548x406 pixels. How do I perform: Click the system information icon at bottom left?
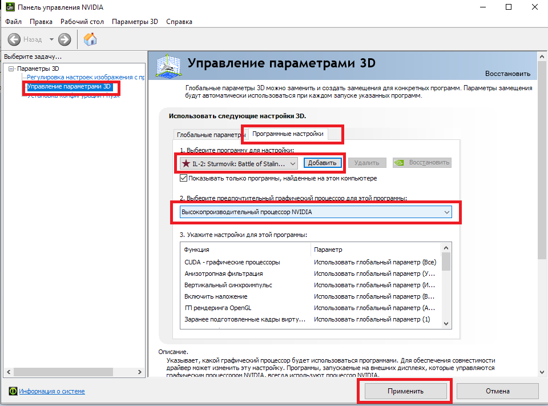(x=13, y=391)
